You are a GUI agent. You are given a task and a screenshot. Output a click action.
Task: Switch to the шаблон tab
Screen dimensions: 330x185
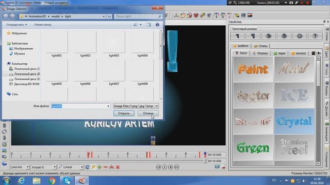[240, 46]
